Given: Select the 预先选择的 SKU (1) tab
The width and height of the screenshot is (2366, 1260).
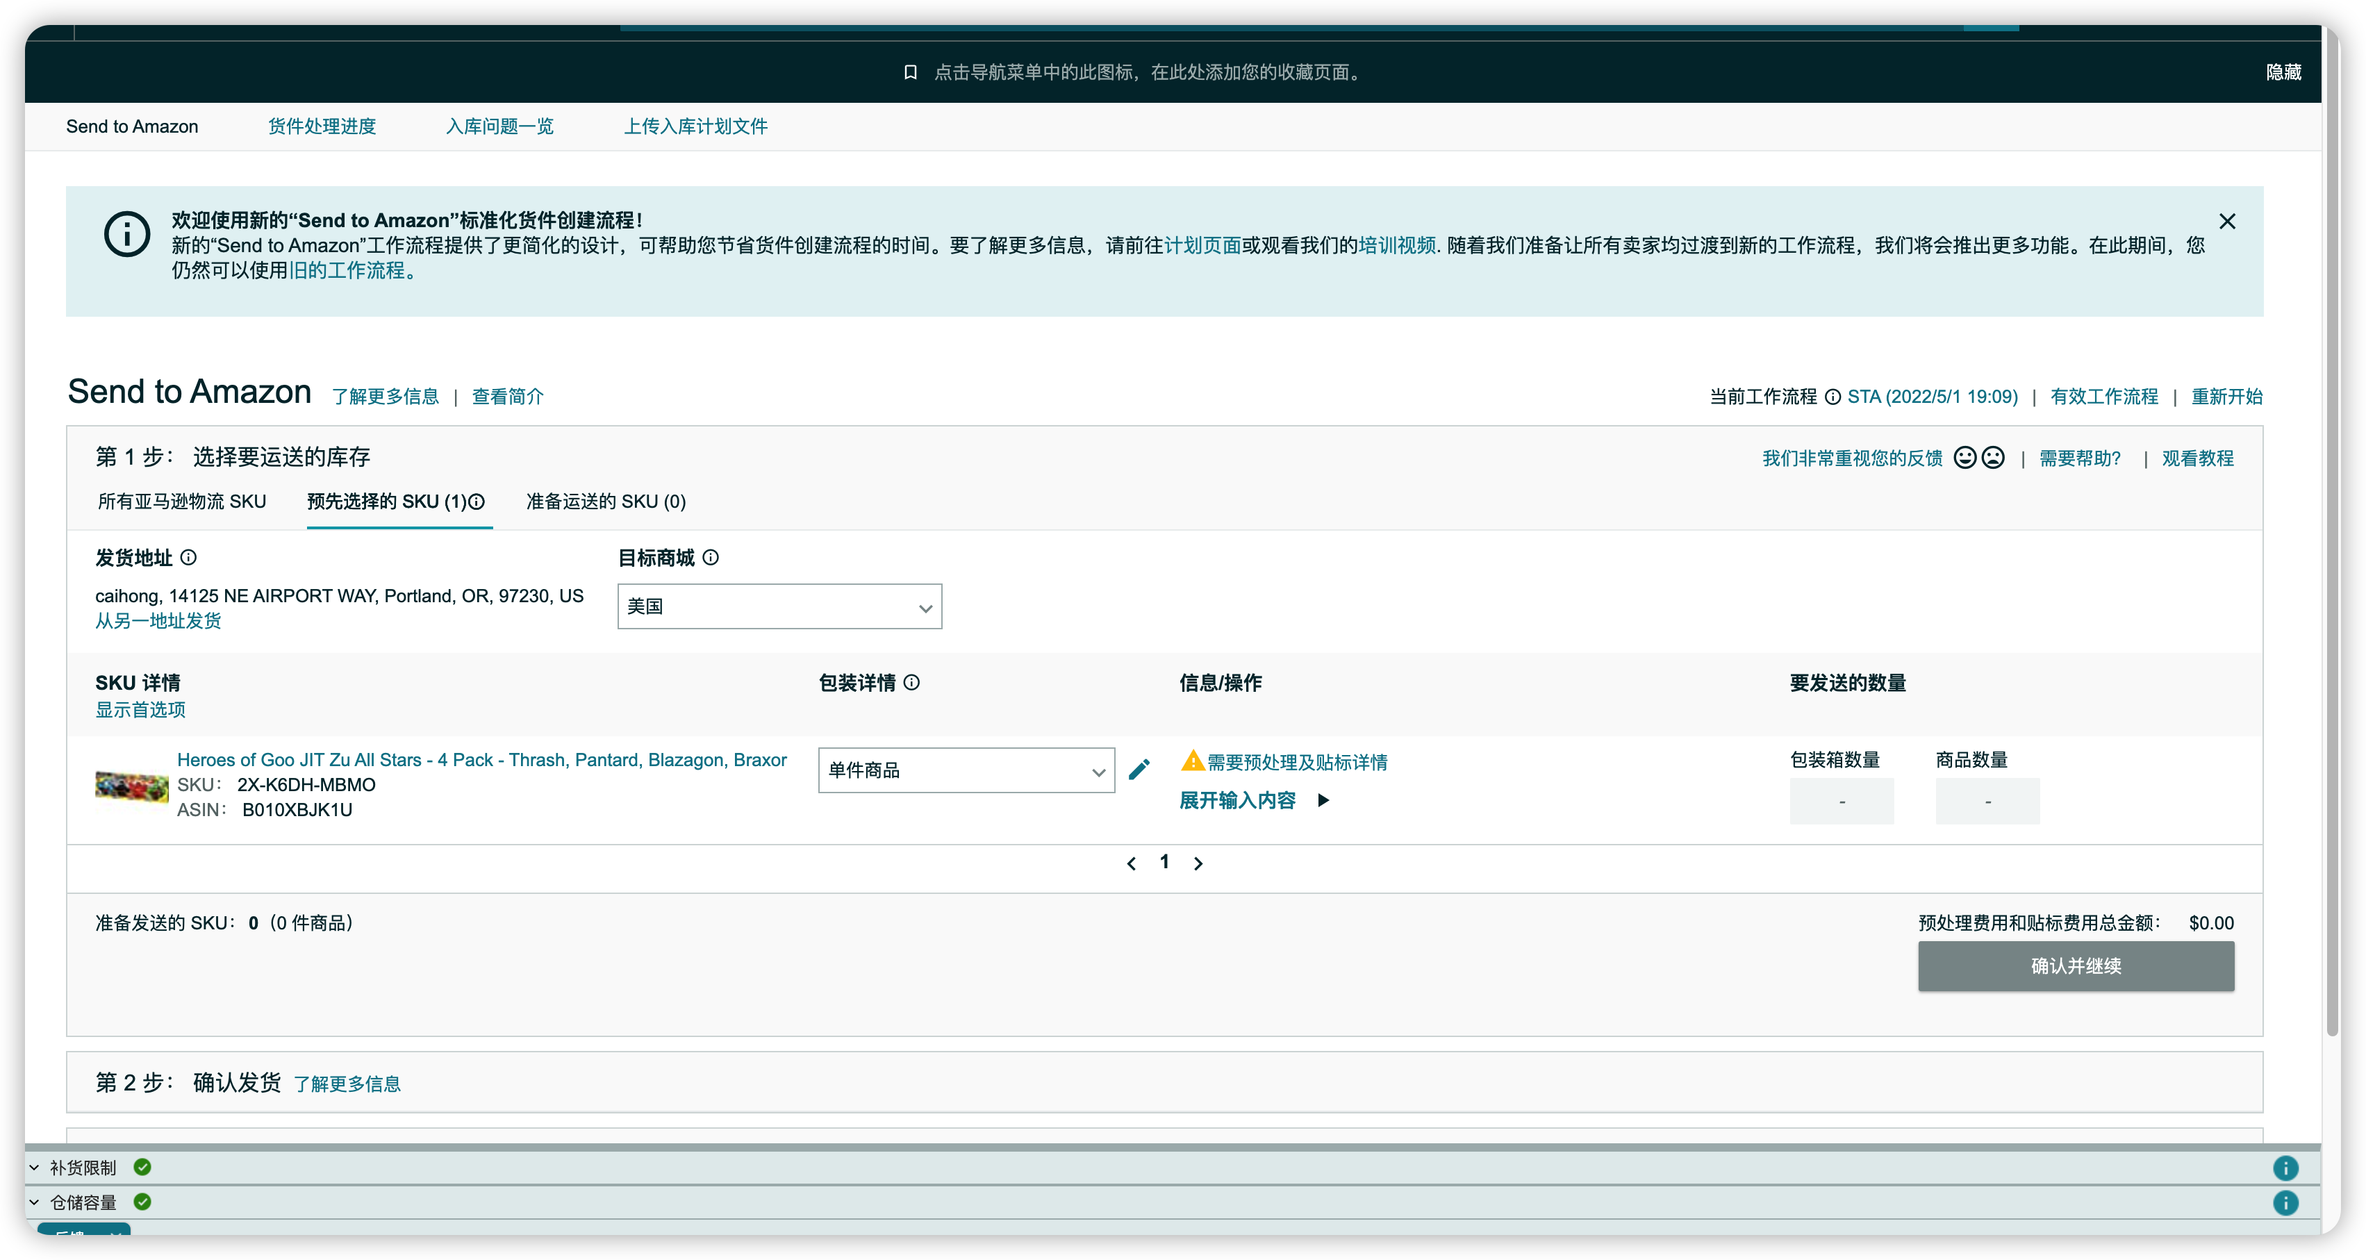Looking at the screenshot, I should coord(387,501).
